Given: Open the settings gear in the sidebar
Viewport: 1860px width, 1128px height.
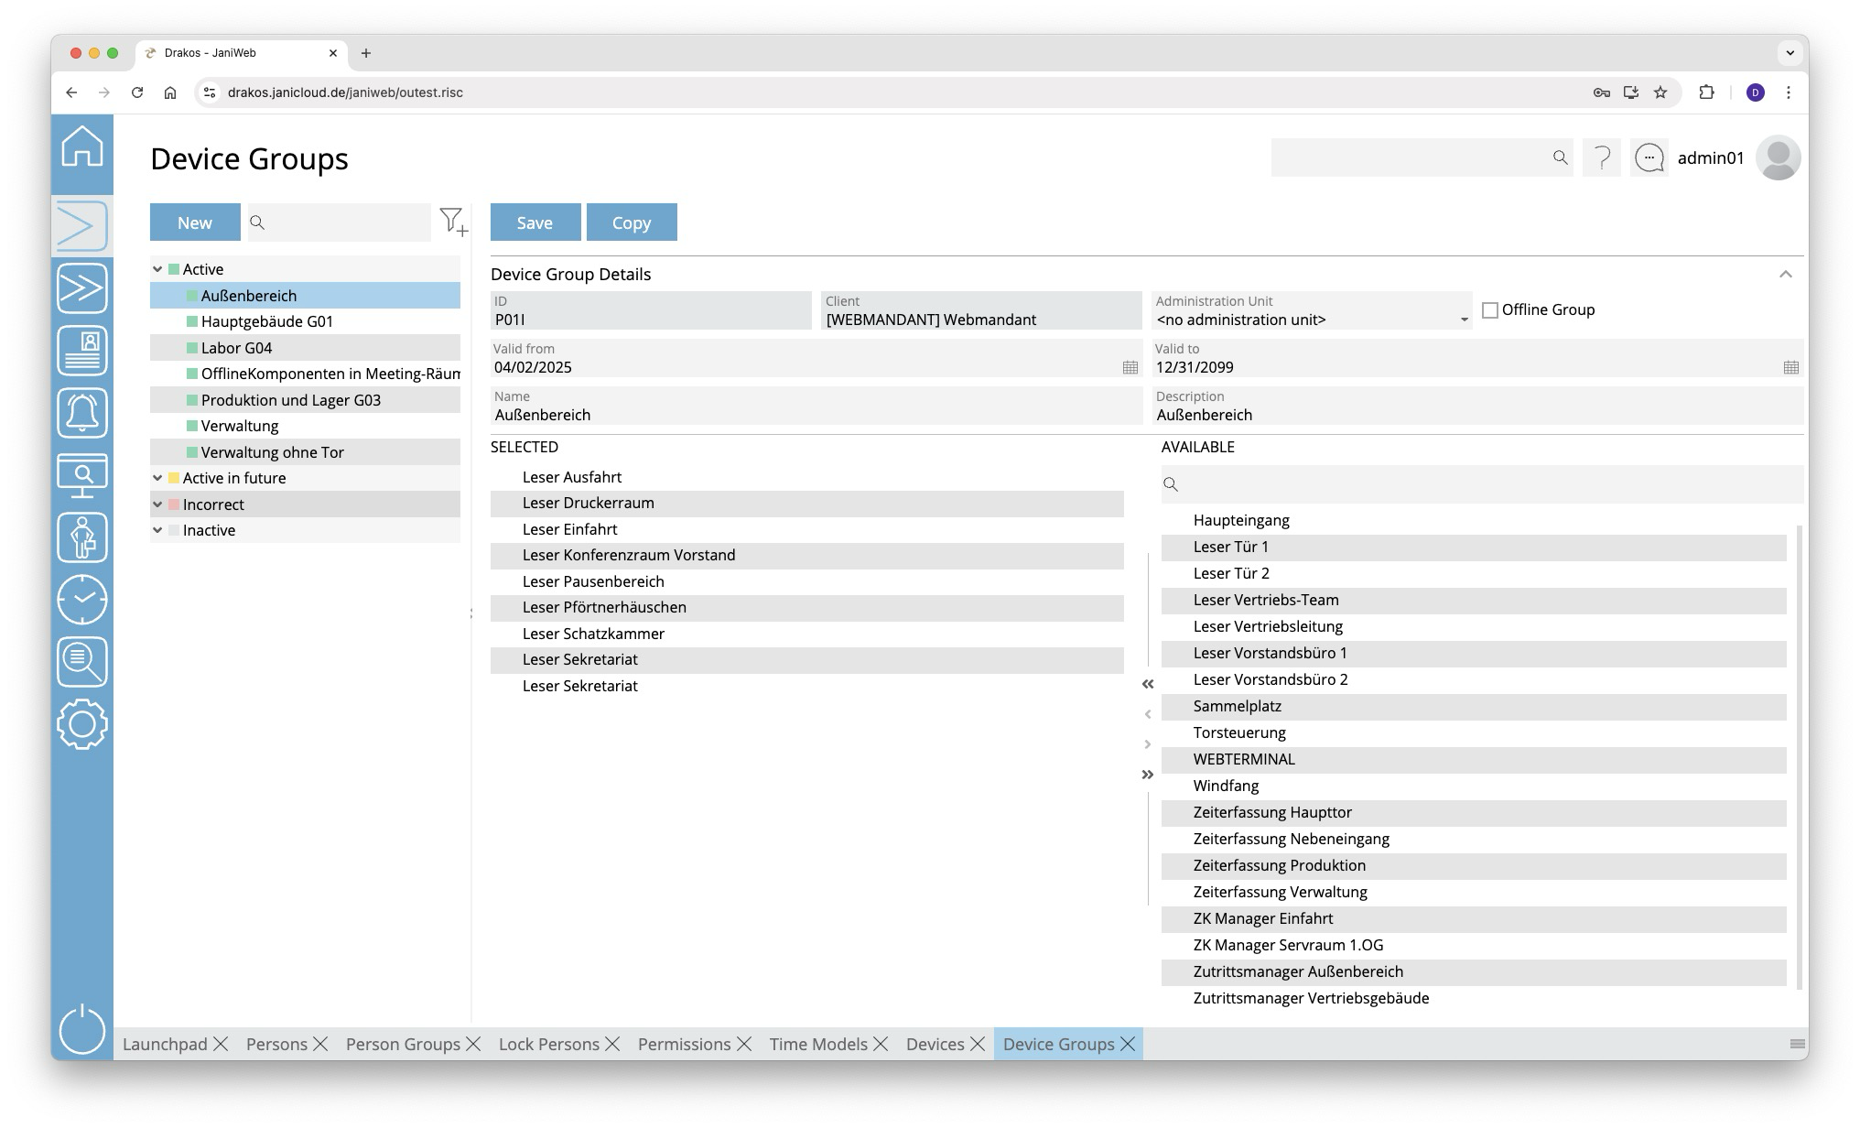Looking at the screenshot, I should 82,724.
